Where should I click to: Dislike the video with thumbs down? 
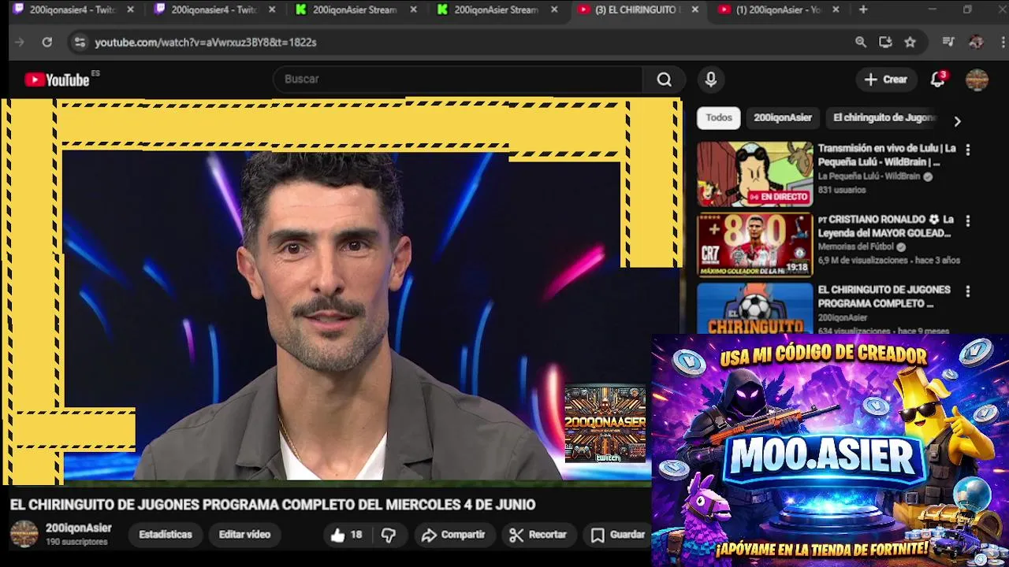coord(389,535)
